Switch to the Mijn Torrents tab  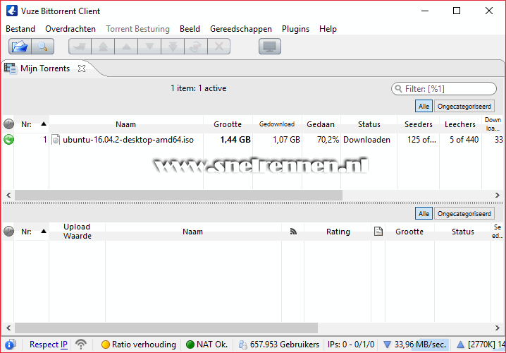[45, 68]
